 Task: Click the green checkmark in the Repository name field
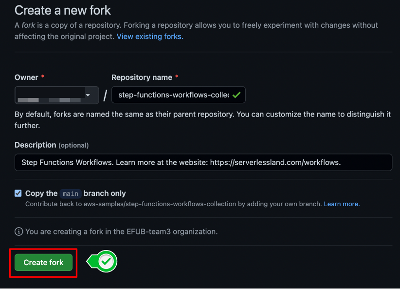point(236,95)
